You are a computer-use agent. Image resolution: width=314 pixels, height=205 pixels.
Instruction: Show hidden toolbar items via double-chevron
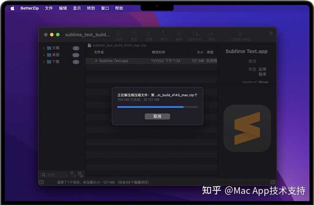coord(270,33)
